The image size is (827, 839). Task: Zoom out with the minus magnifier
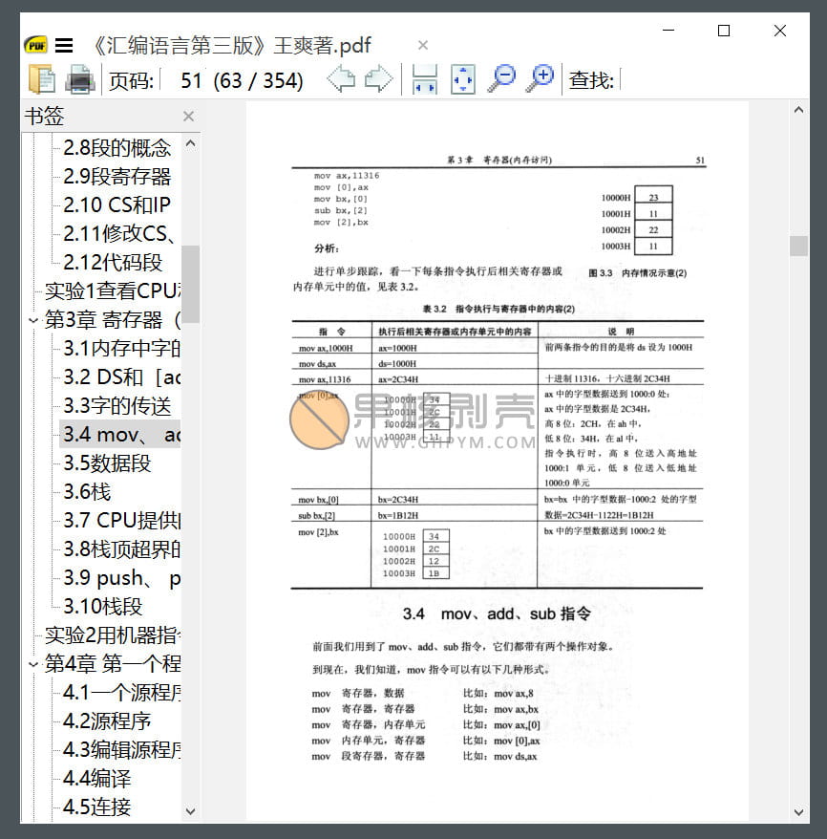[x=501, y=79]
